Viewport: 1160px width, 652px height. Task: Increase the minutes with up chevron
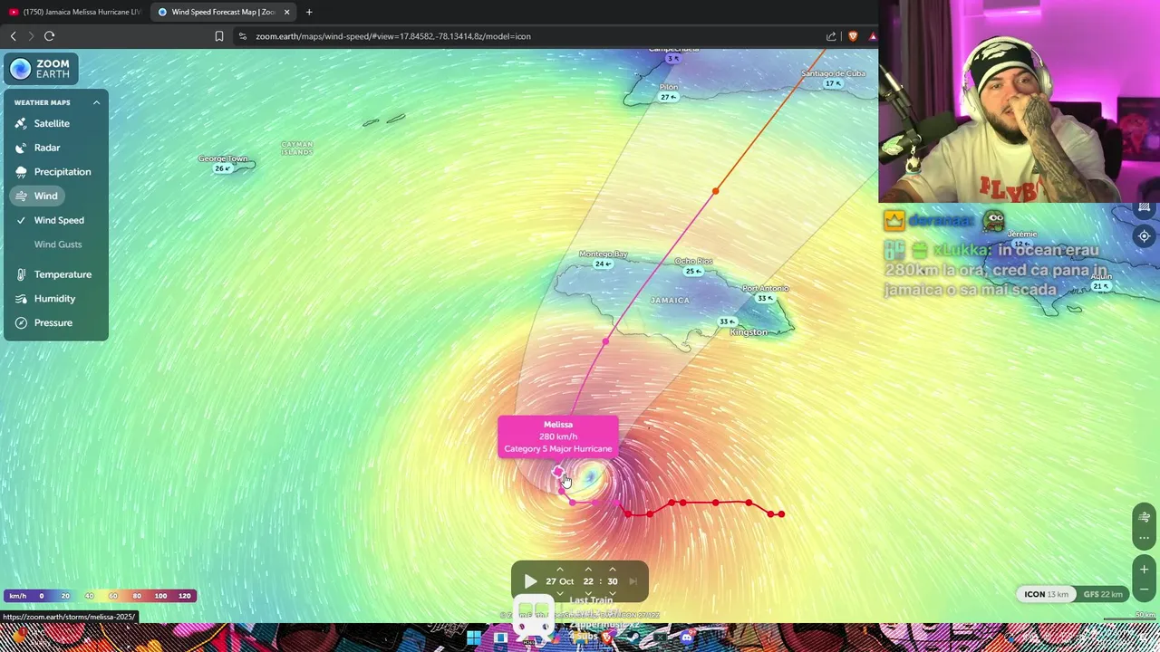pos(613,570)
